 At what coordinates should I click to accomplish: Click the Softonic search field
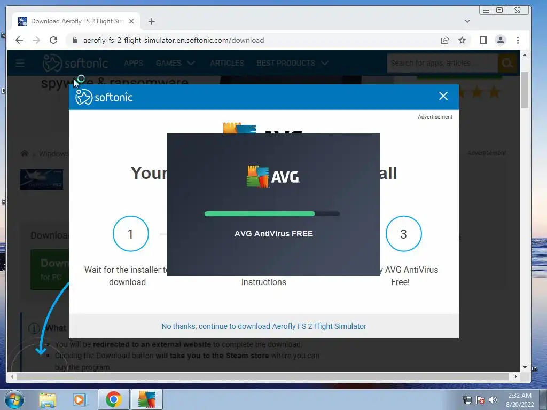pos(442,63)
